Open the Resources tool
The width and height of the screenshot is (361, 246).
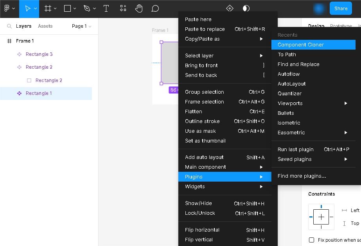coord(123,8)
